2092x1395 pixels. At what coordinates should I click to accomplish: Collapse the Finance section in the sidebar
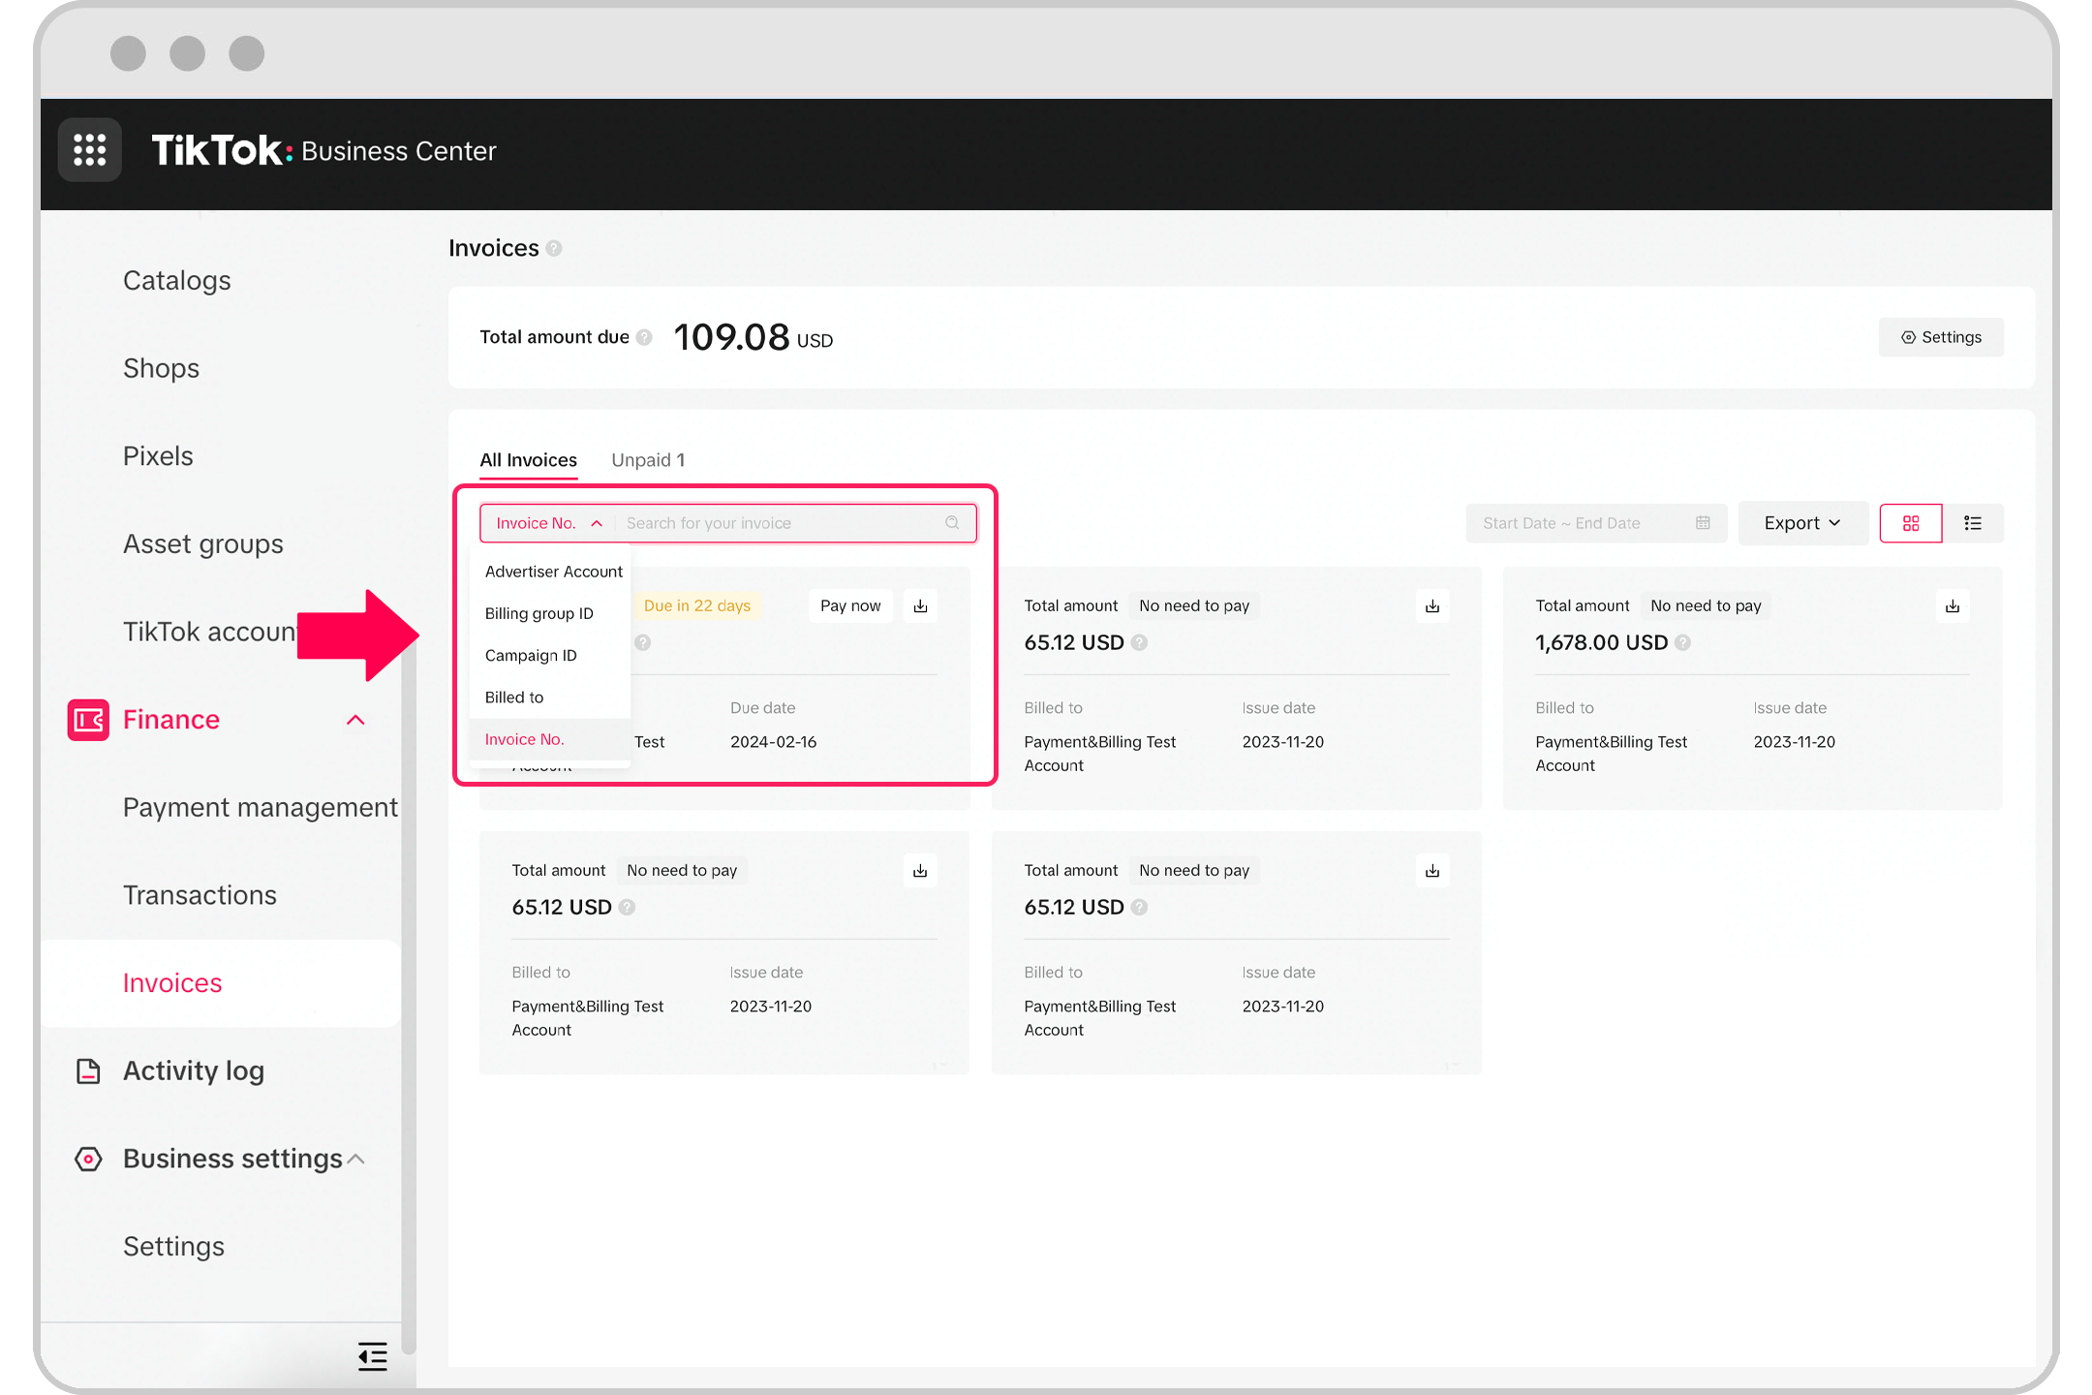point(355,720)
